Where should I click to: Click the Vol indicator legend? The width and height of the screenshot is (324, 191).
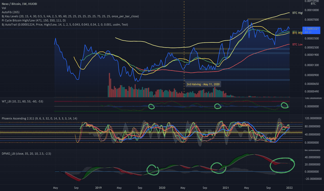4,8
